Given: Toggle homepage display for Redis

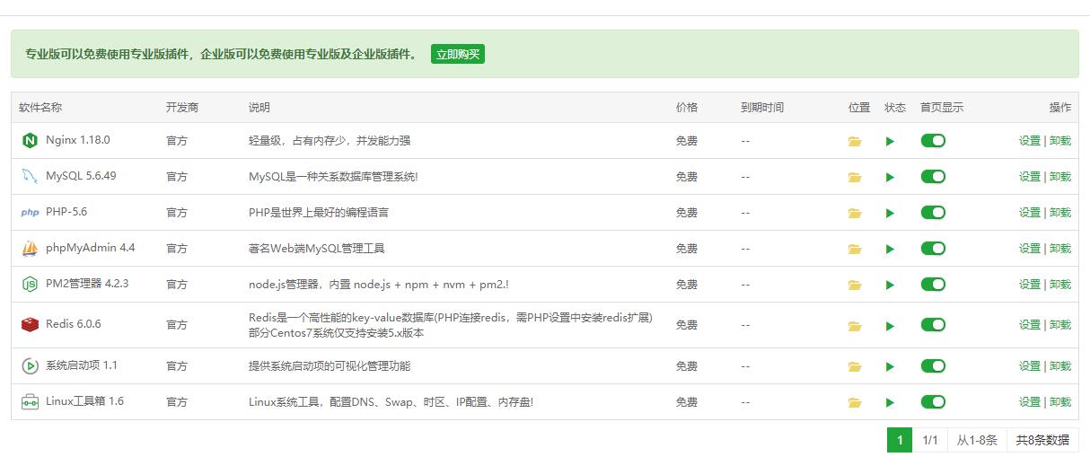Looking at the screenshot, I should point(933,325).
